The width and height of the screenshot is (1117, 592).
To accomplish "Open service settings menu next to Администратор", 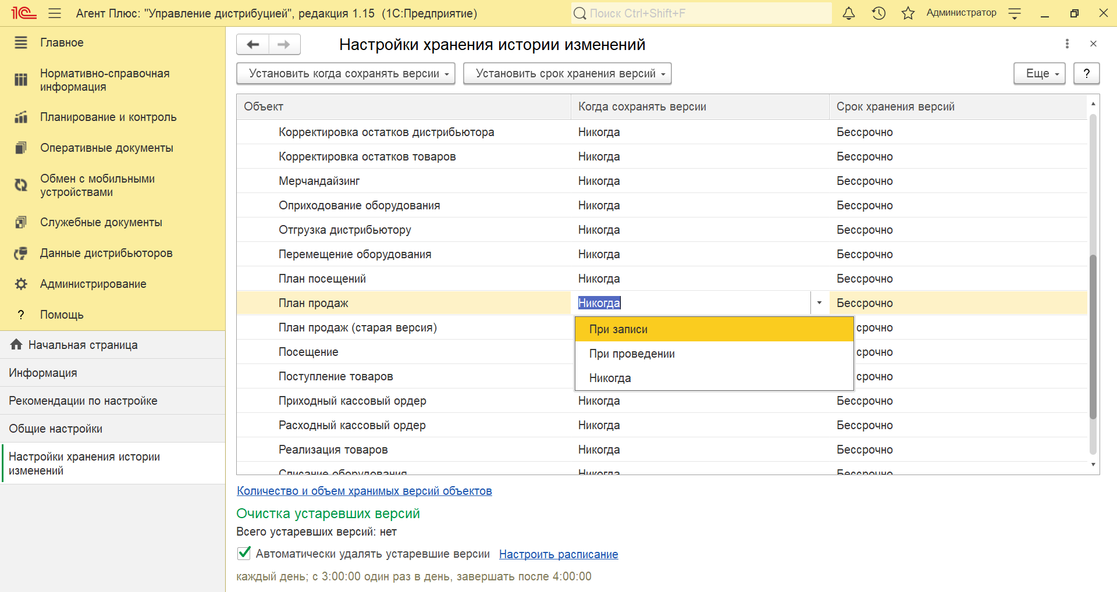I will pos(1015,13).
